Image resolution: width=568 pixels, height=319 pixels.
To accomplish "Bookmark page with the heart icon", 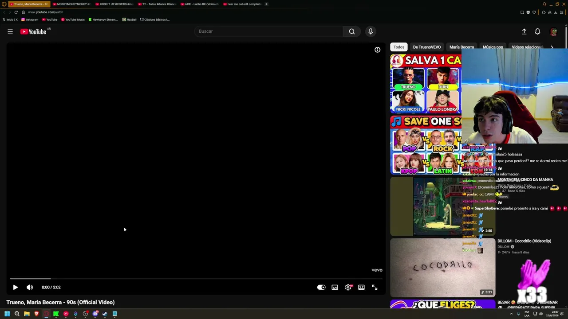I will tap(534, 12).
